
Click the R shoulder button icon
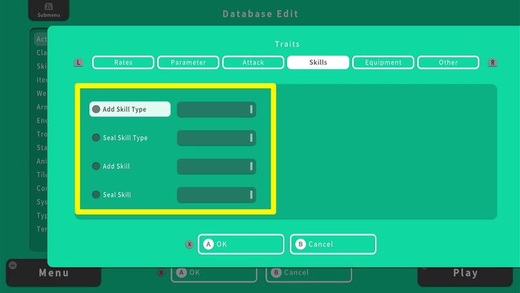(x=492, y=63)
